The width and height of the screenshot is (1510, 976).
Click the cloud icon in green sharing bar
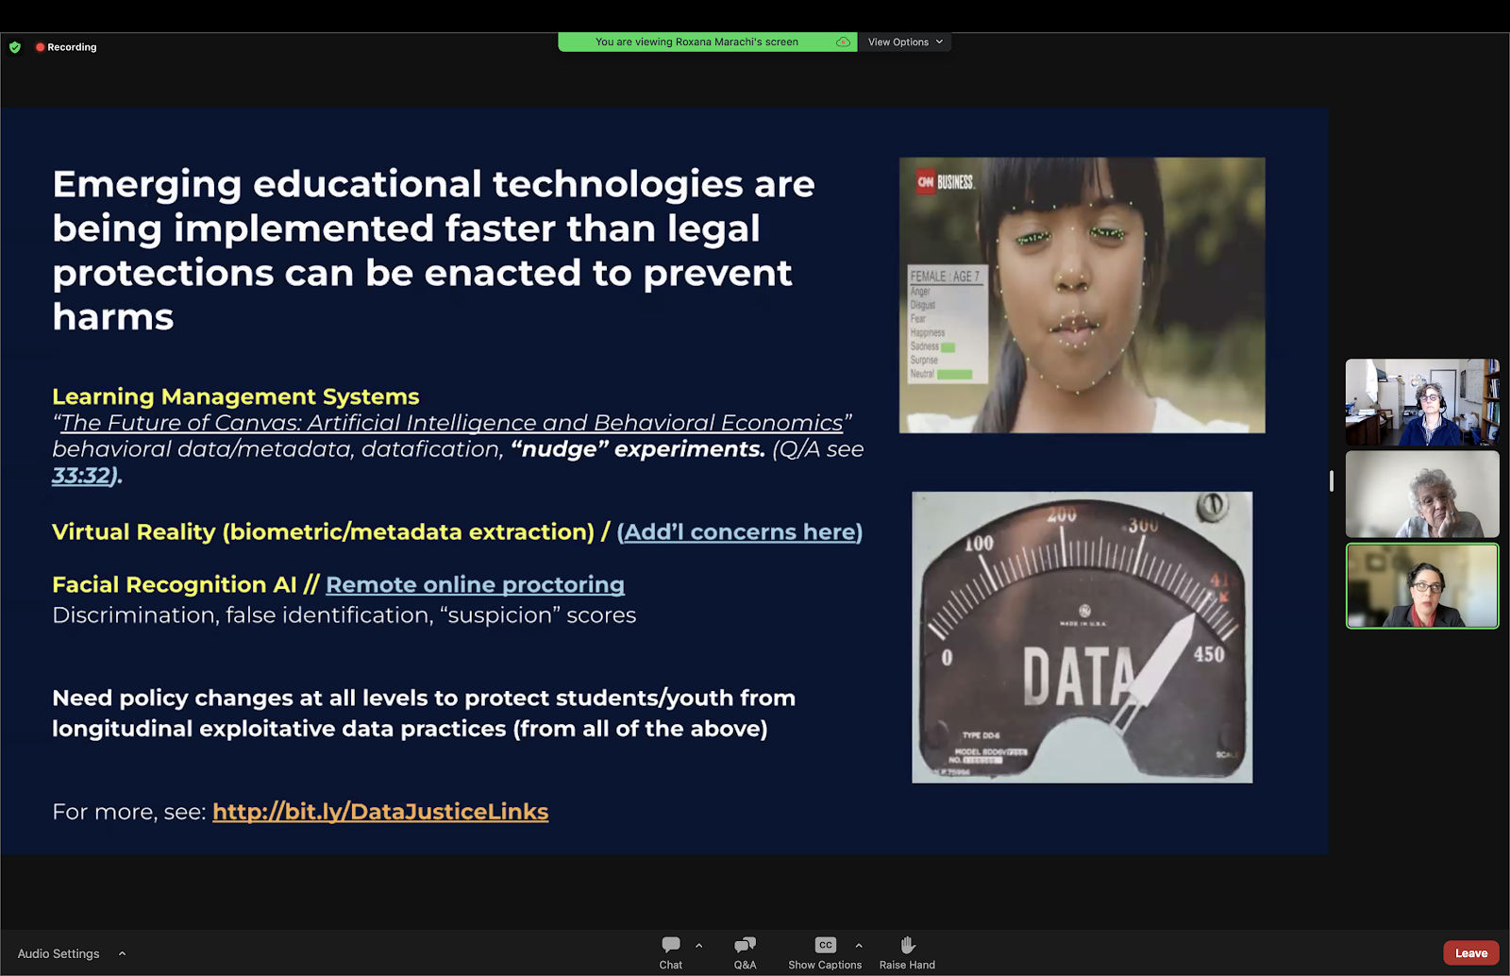[x=843, y=42]
